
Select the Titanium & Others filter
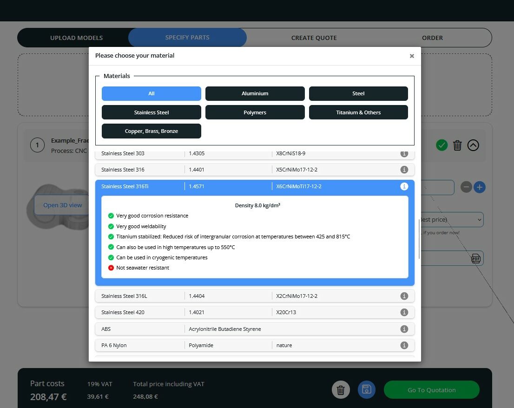[x=358, y=112]
